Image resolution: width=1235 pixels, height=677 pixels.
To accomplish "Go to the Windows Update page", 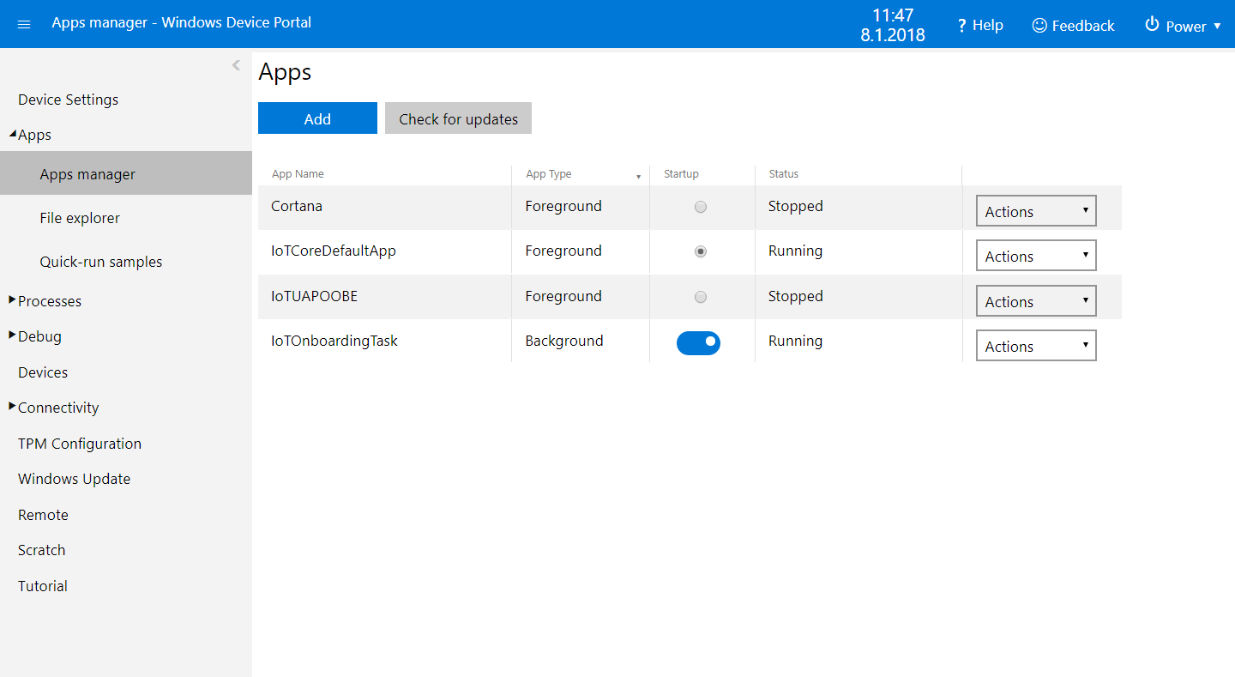I will point(74,479).
